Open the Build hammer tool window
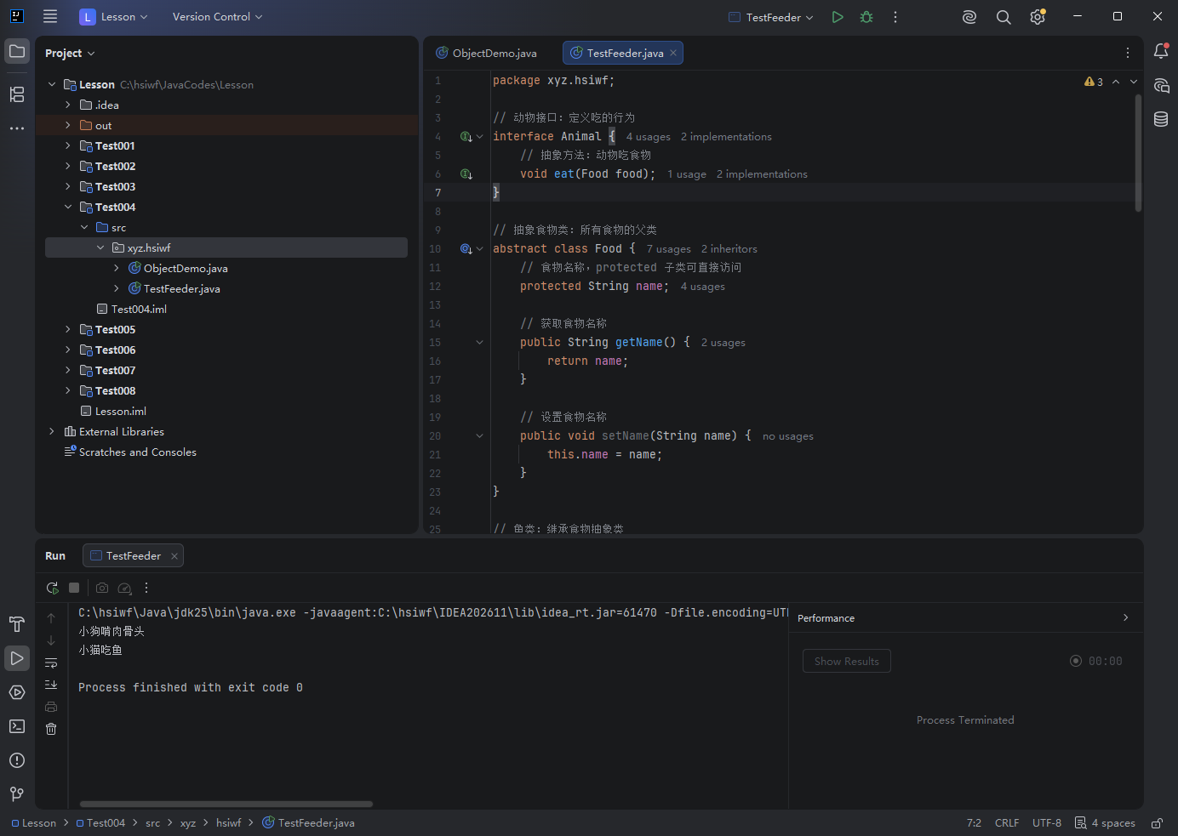Image resolution: width=1178 pixels, height=836 pixels. click(x=17, y=624)
